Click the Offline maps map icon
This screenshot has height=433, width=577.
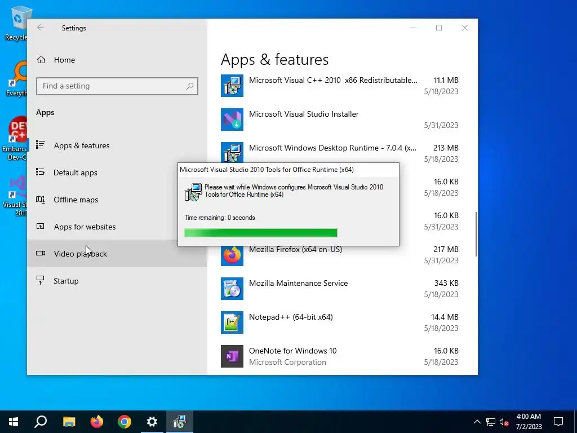(41, 199)
